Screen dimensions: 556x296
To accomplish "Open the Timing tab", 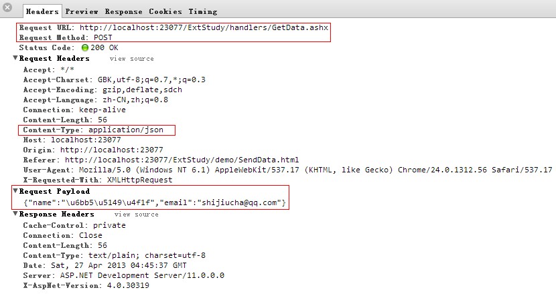I will tap(202, 12).
